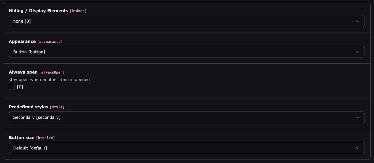Click the chevron arrow in the Button size field
Viewport: 374px width, 163px height.
point(358,148)
